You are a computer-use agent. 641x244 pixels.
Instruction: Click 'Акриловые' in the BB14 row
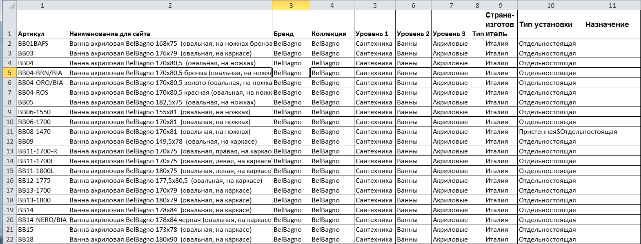point(451,210)
